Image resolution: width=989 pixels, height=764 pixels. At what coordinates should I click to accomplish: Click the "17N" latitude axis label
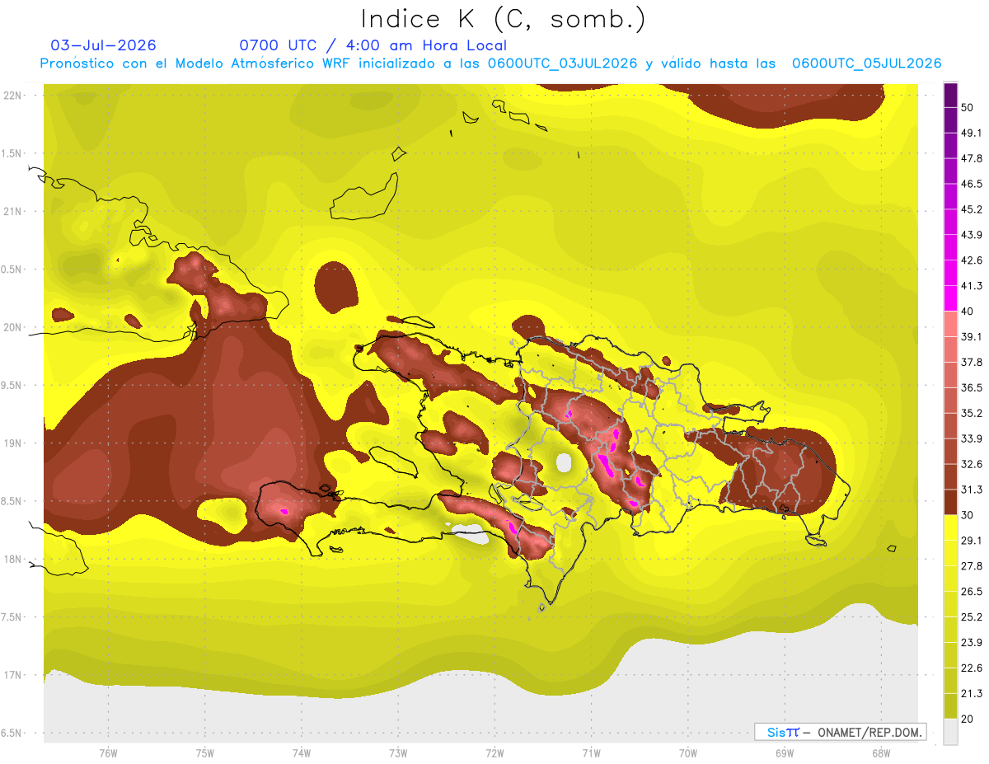12,675
